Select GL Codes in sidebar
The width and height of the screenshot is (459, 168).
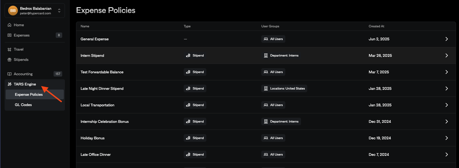23,105
